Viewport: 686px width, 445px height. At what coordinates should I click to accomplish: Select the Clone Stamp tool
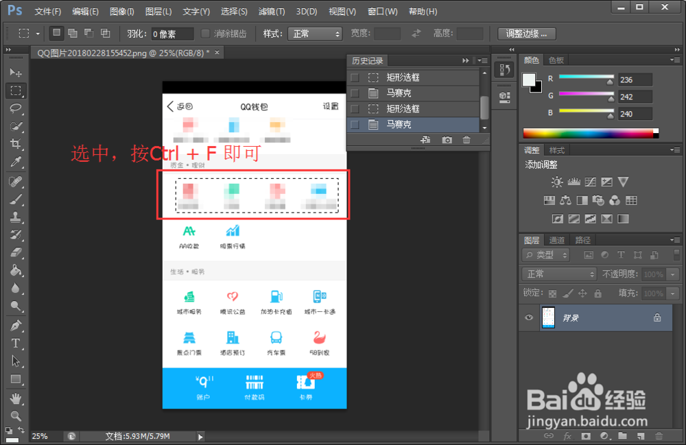[x=16, y=217]
